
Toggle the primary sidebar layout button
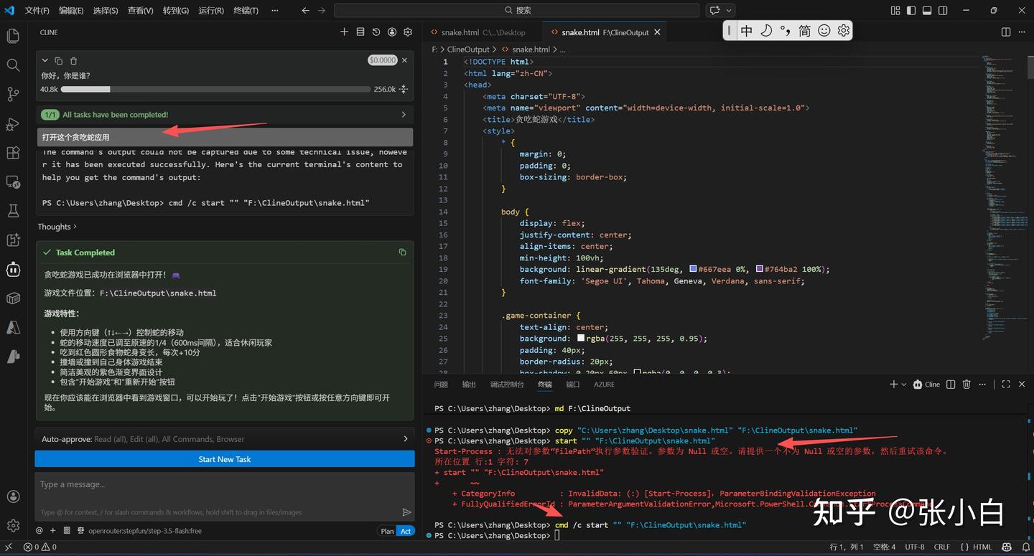pos(911,11)
